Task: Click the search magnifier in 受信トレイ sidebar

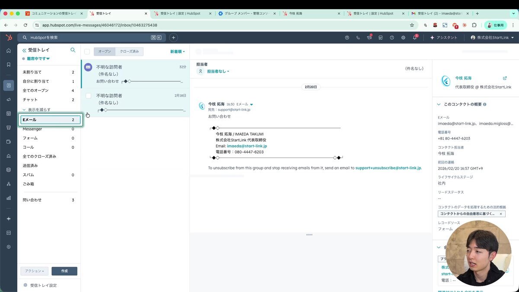Action: click(x=73, y=50)
